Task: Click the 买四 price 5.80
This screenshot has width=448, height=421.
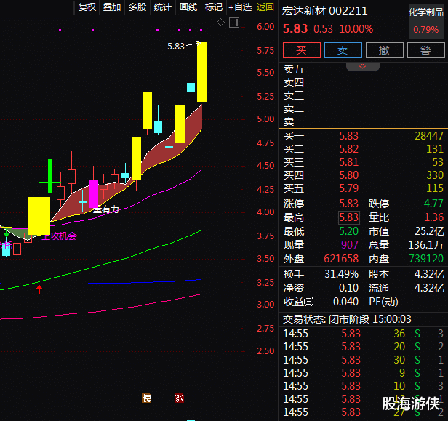Action: coord(348,175)
